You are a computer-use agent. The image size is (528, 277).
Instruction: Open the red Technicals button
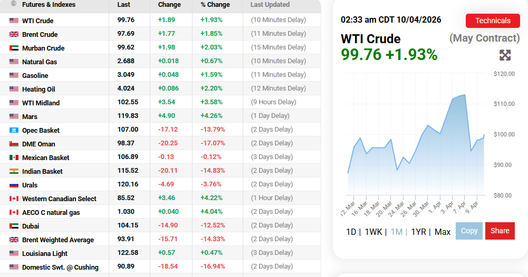(493, 21)
